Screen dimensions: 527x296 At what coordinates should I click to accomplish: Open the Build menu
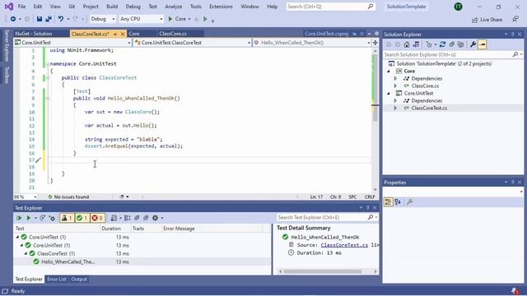(112, 7)
